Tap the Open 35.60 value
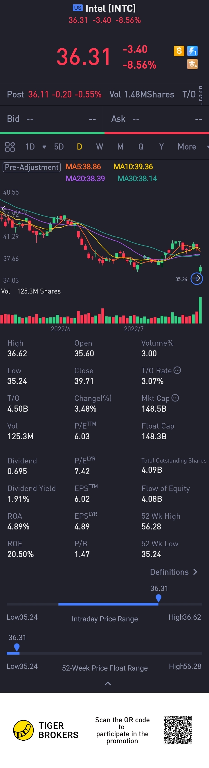This screenshot has height=768, width=209. [x=84, y=353]
